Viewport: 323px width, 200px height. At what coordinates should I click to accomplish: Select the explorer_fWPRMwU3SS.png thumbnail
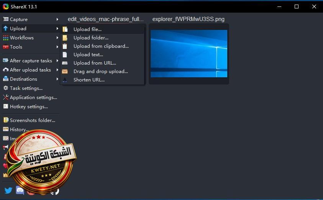[x=189, y=54]
